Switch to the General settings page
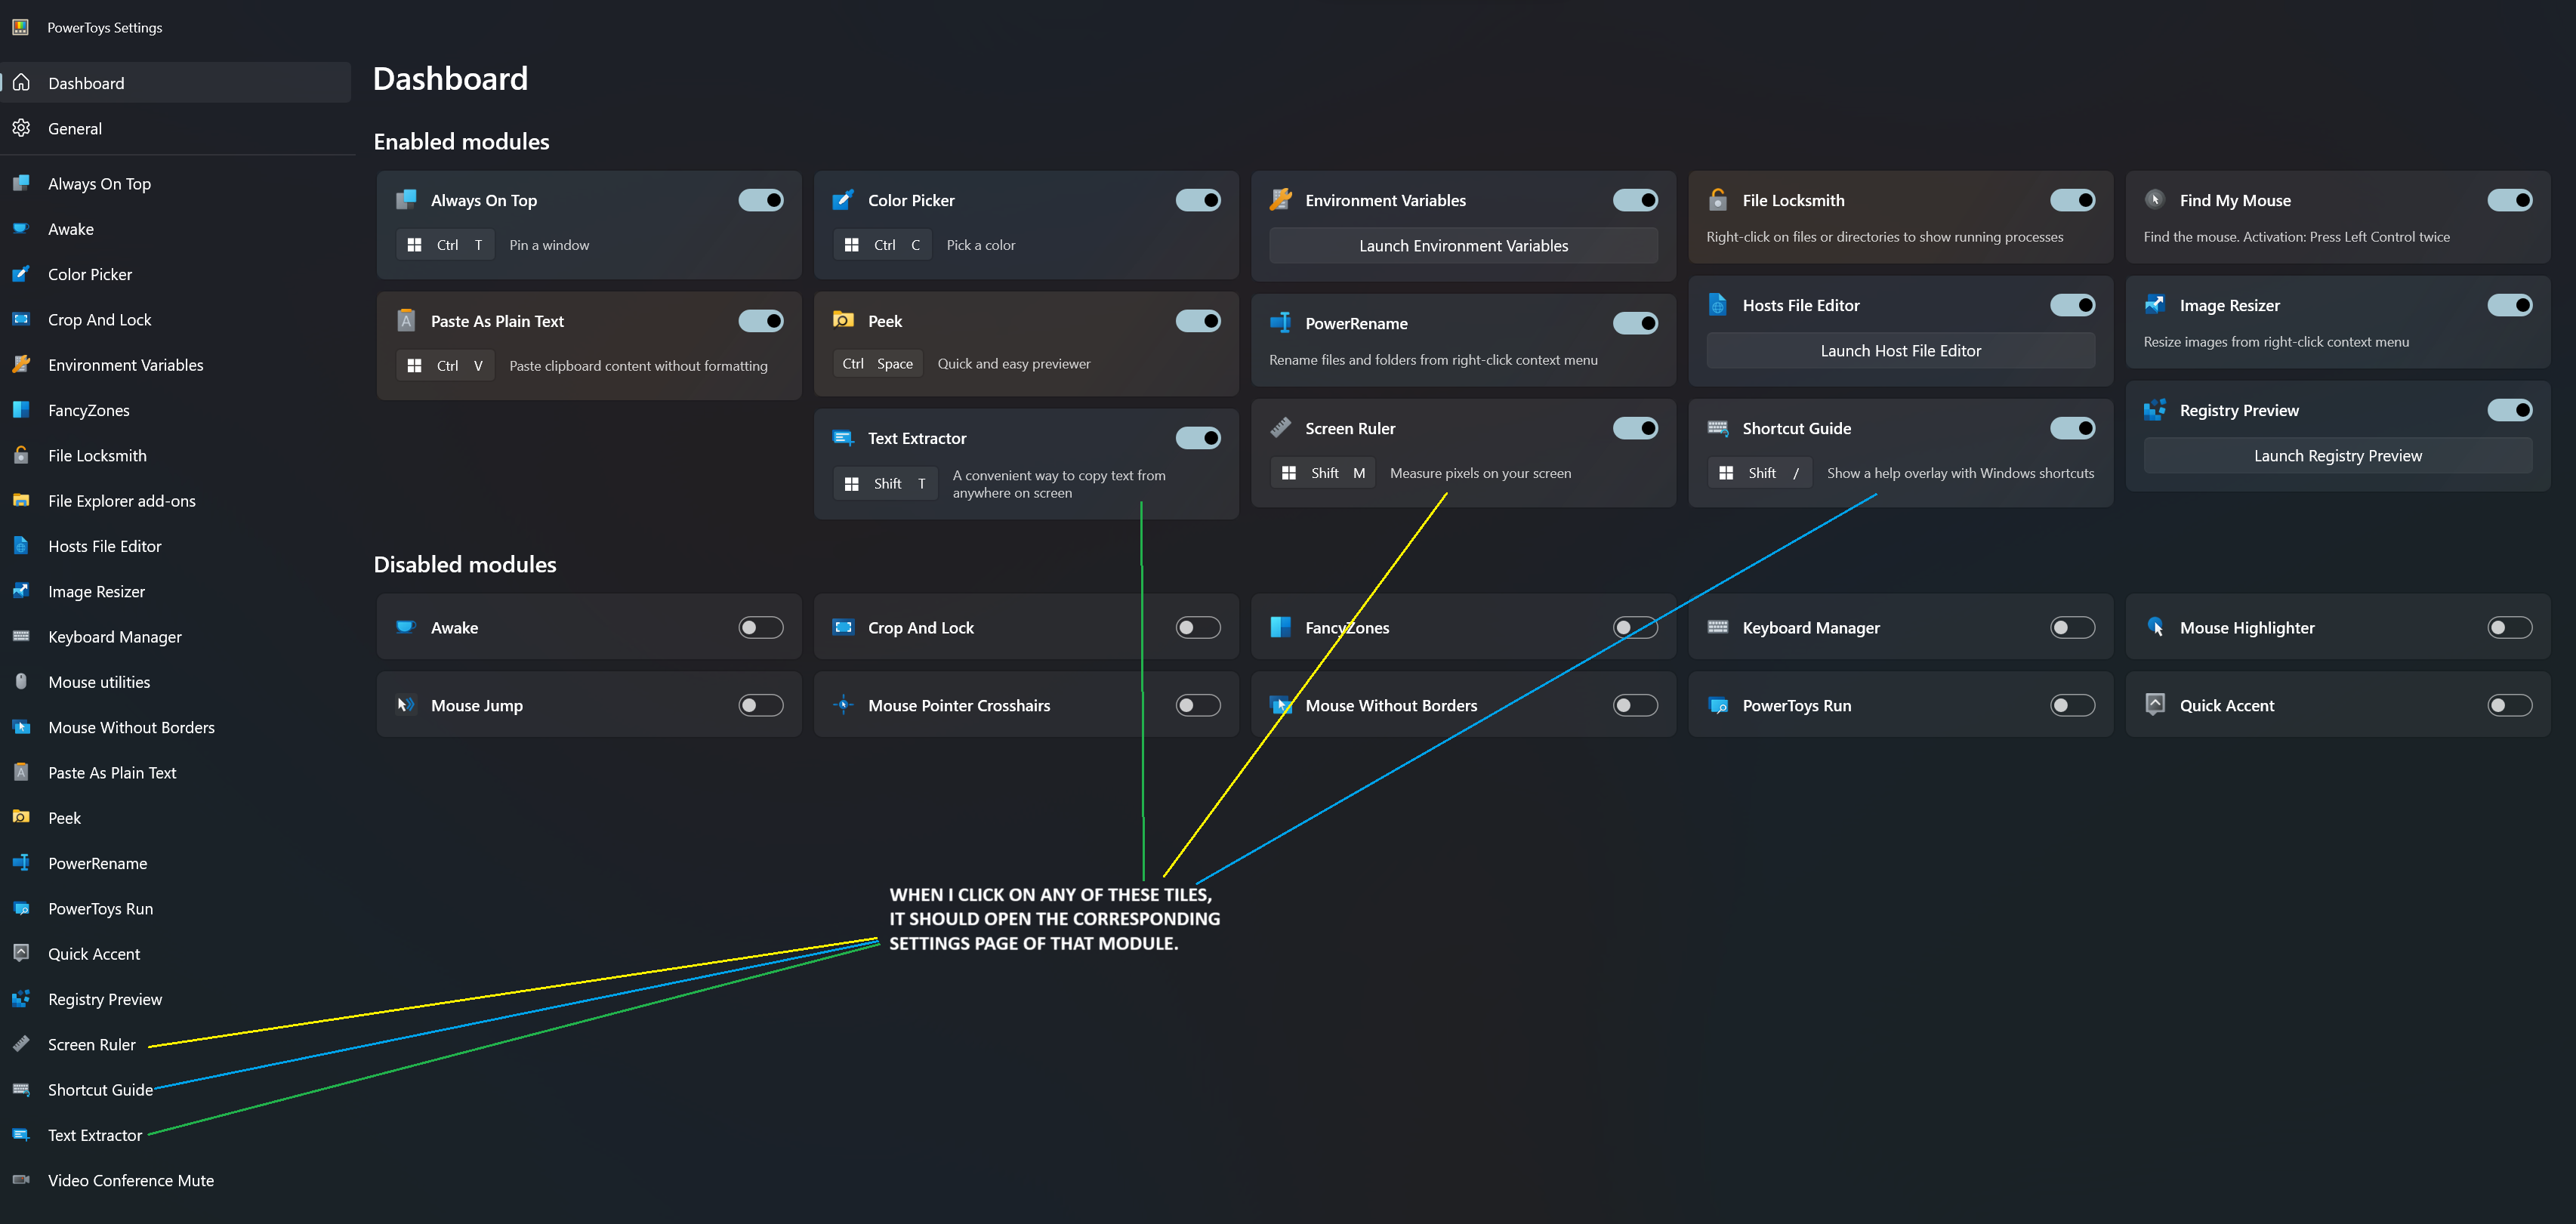Image resolution: width=2576 pixels, height=1224 pixels. coord(75,128)
